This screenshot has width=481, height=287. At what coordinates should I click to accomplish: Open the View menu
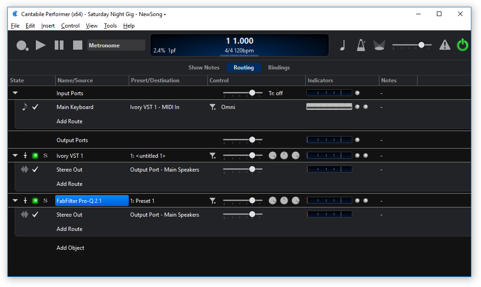pyautogui.click(x=92, y=26)
